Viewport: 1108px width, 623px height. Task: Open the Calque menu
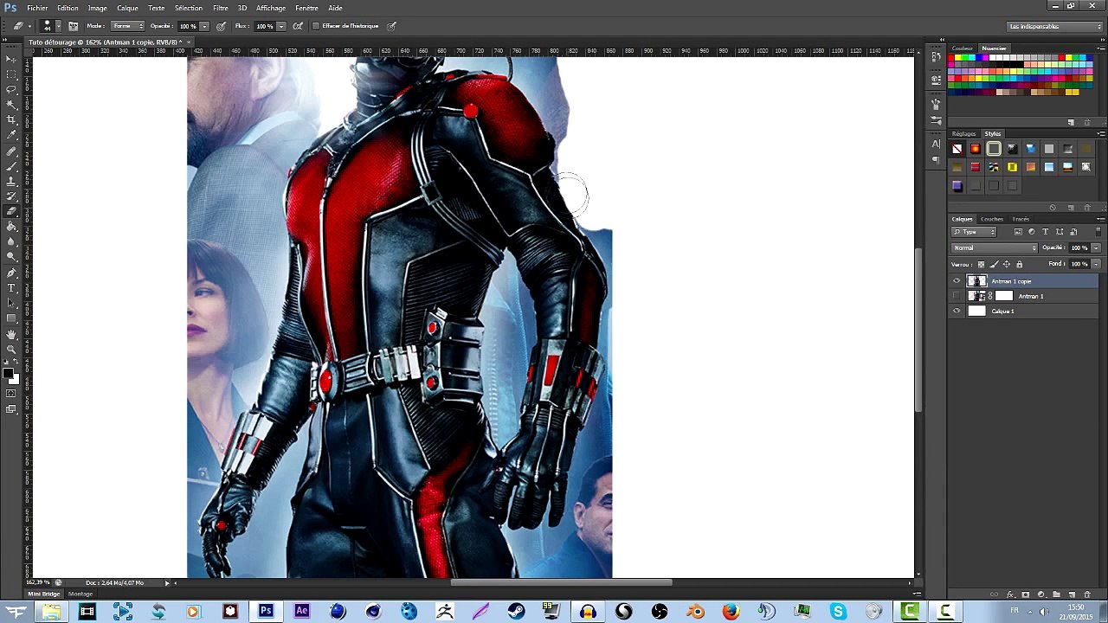pyautogui.click(x=127, y=8)
